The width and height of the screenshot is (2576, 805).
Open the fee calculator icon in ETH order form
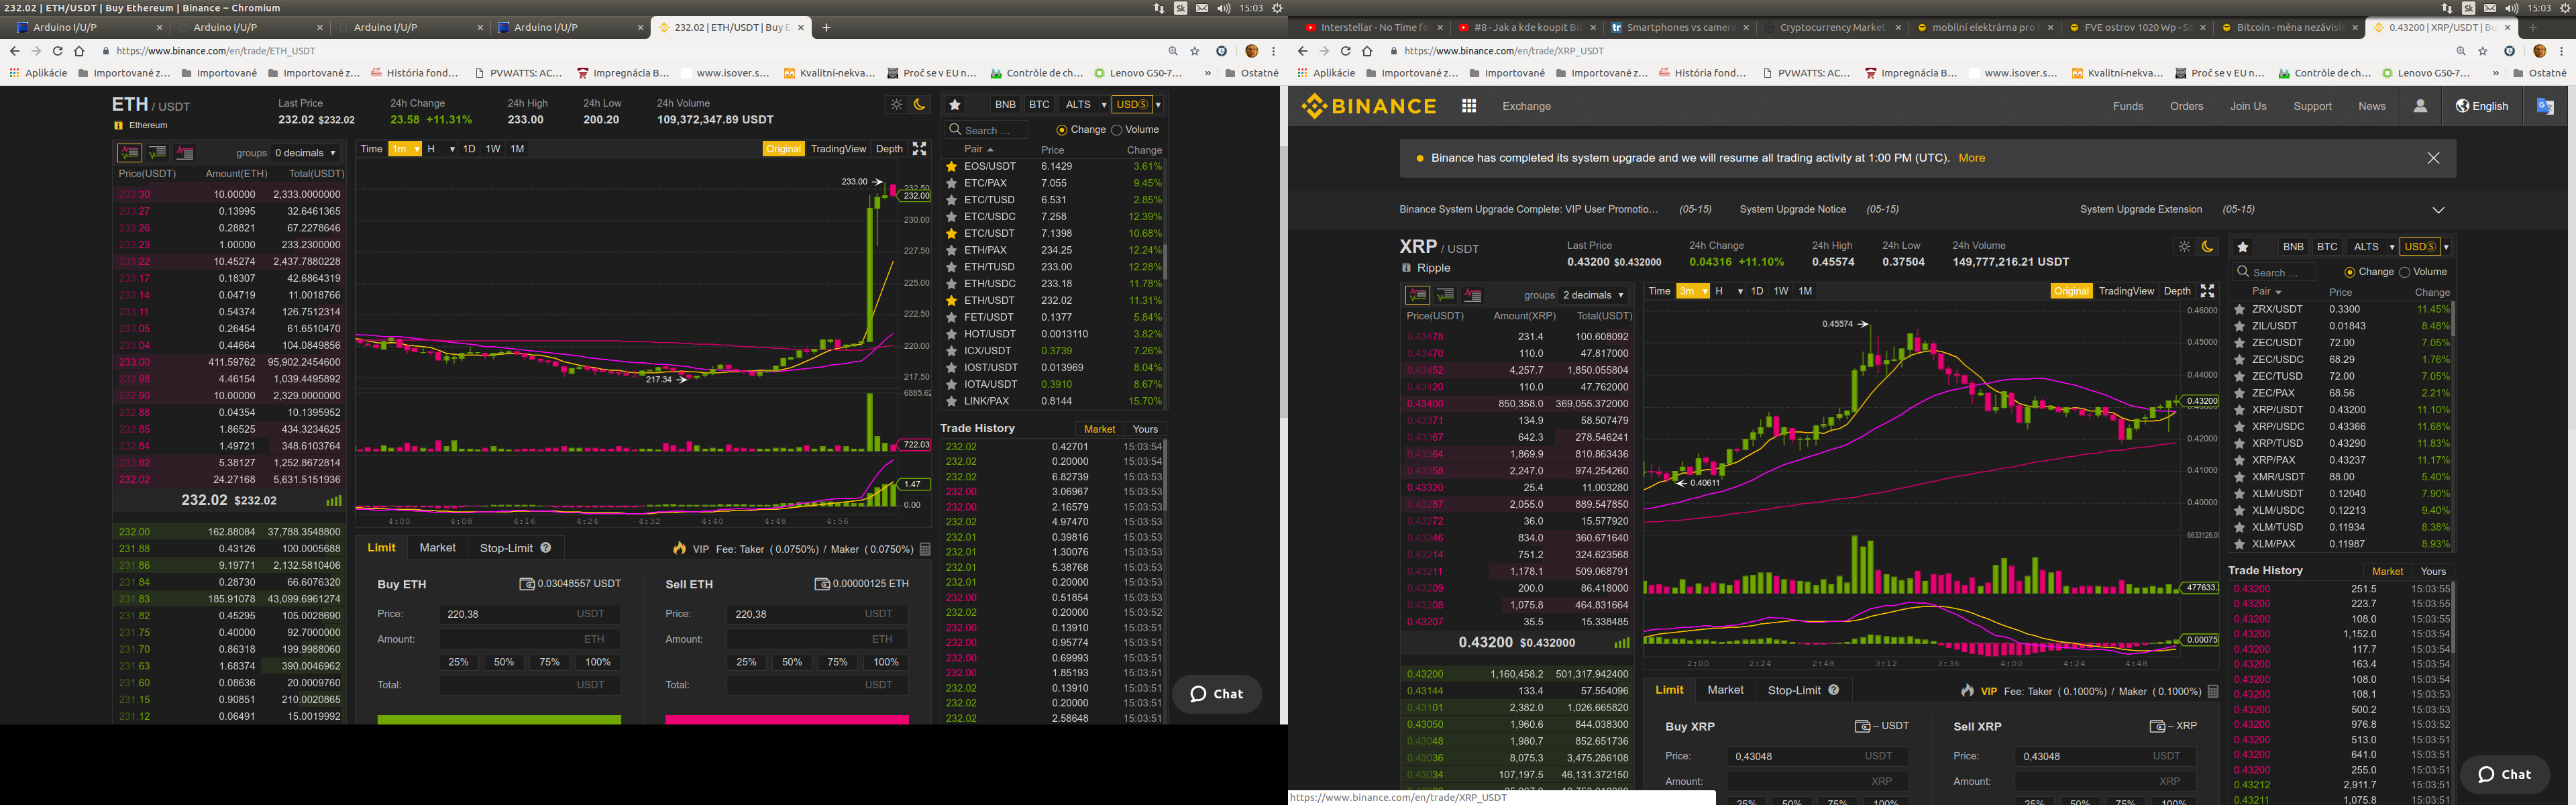(x=925, y=549)
